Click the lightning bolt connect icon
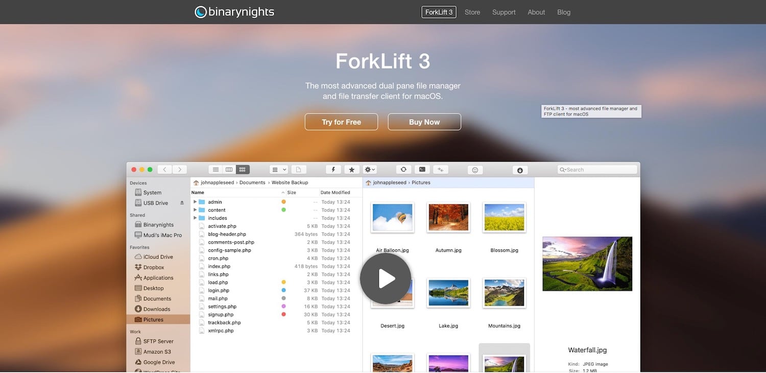The height and width of the screenshot is (373, 766). (x=334, y=170)
